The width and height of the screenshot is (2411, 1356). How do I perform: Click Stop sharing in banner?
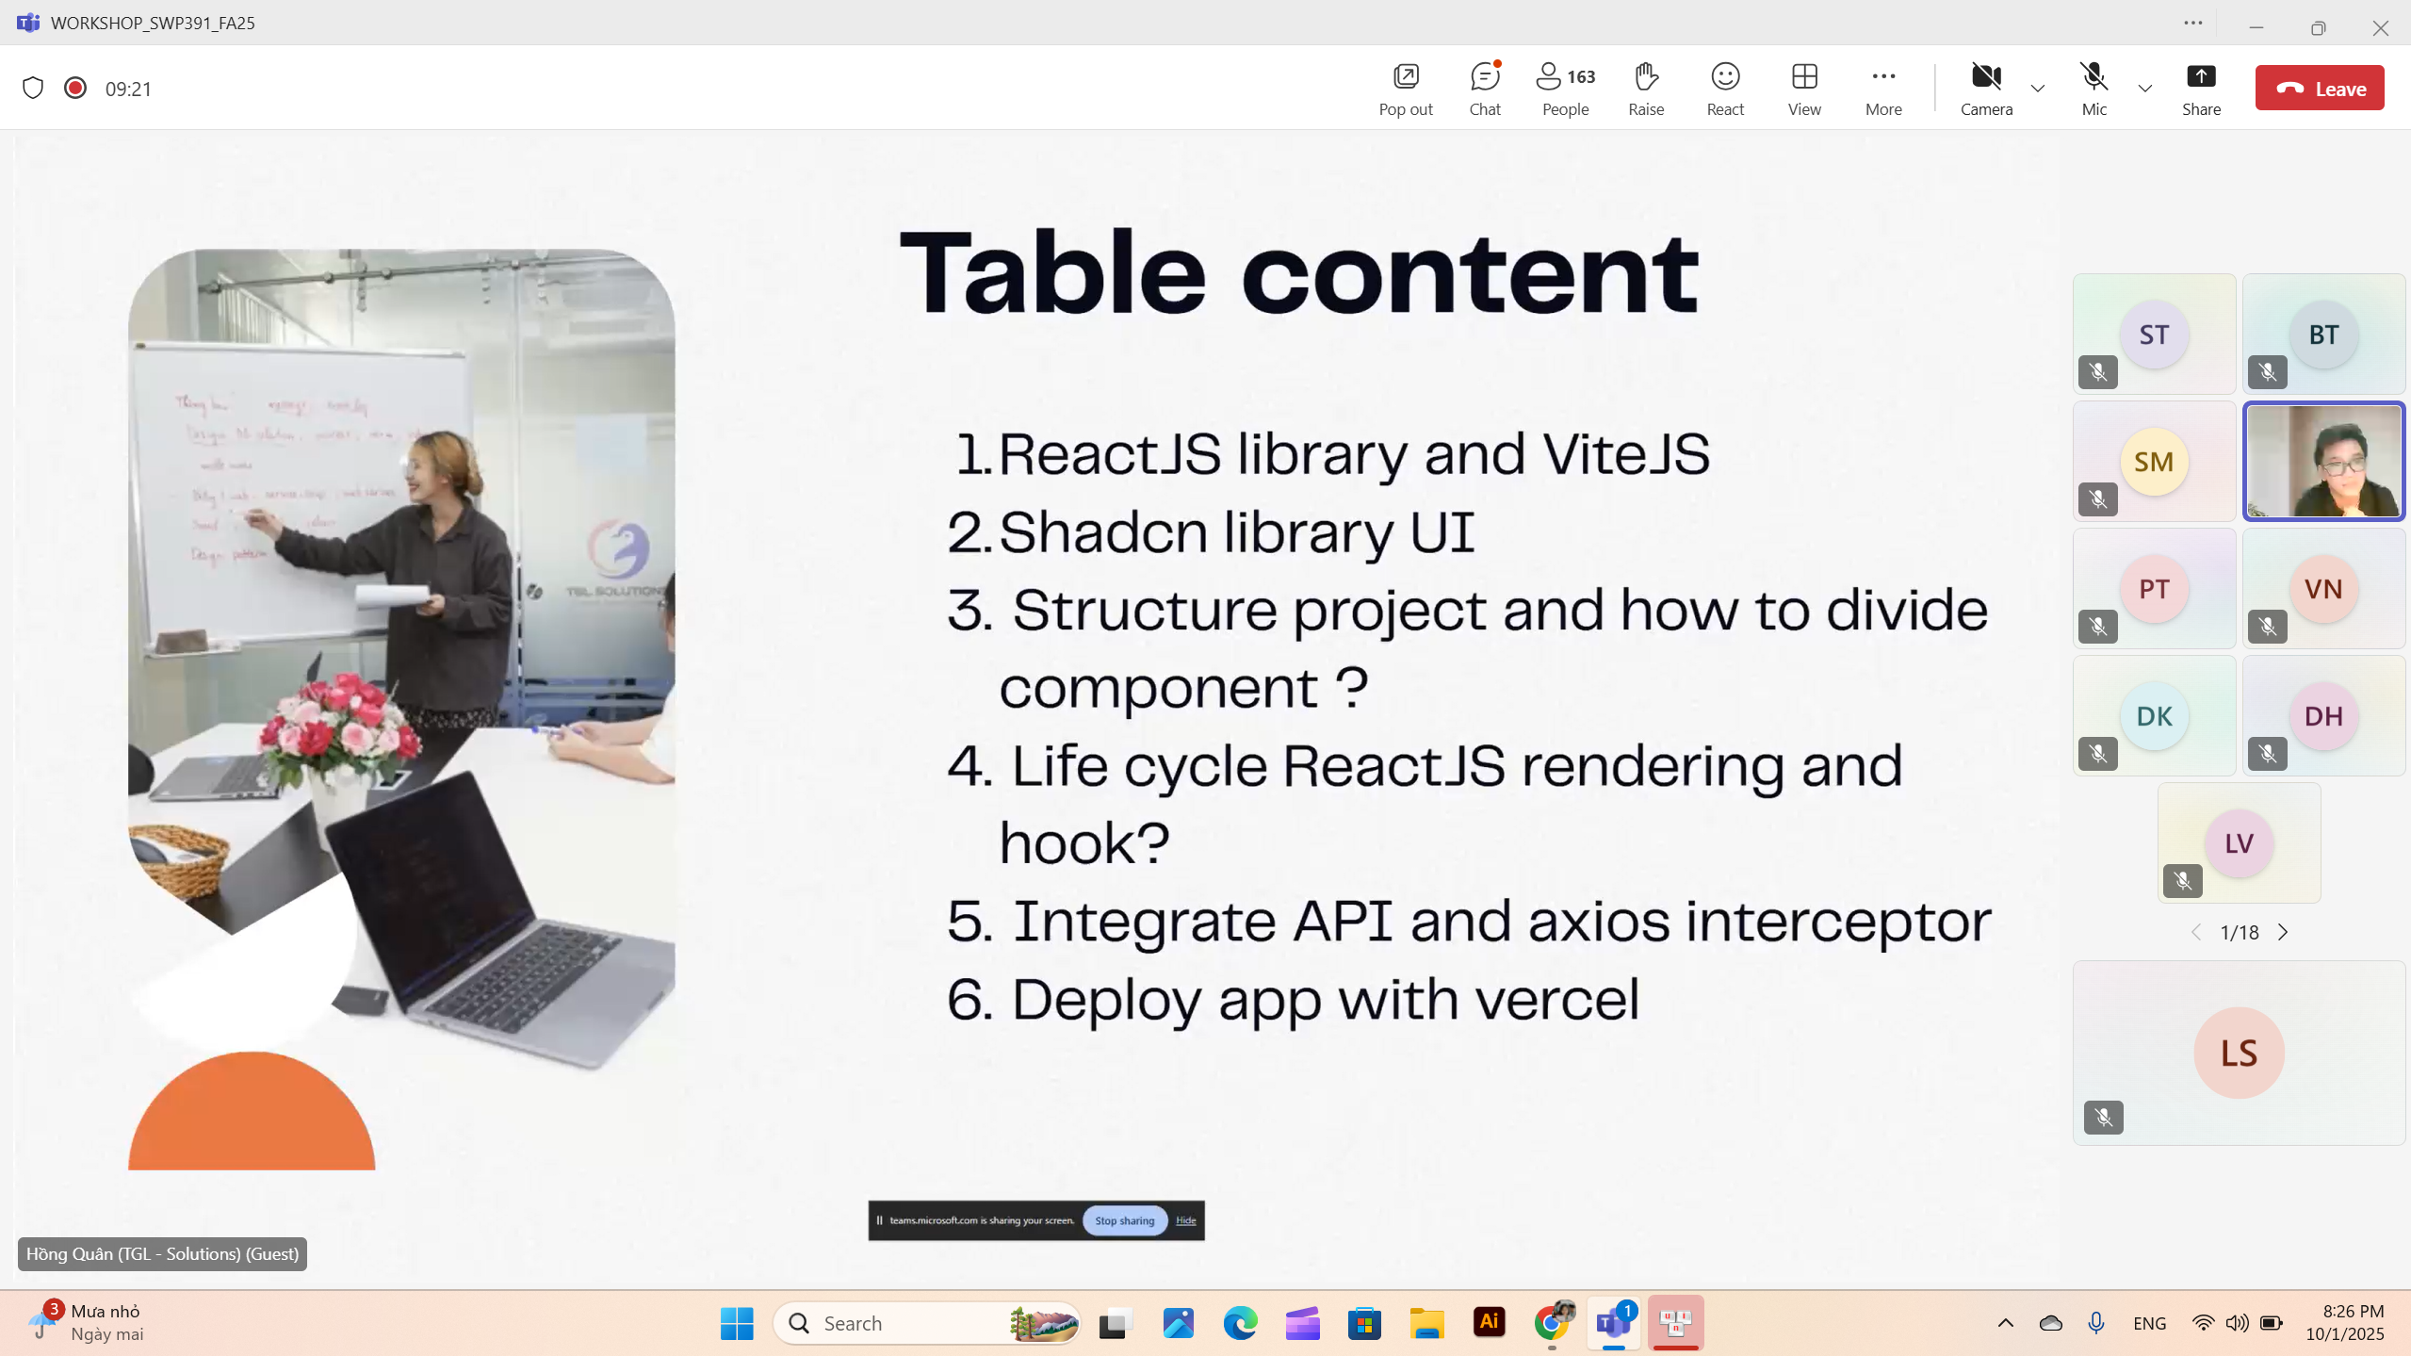tap(1124, 1220)
